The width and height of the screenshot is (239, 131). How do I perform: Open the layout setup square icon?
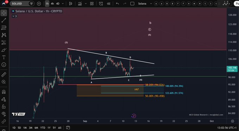132,4
